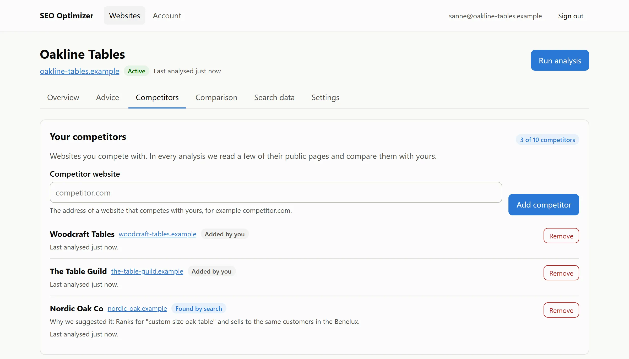
Task: Remove Woodcraft Tables competitor
Action: point(561,236)
